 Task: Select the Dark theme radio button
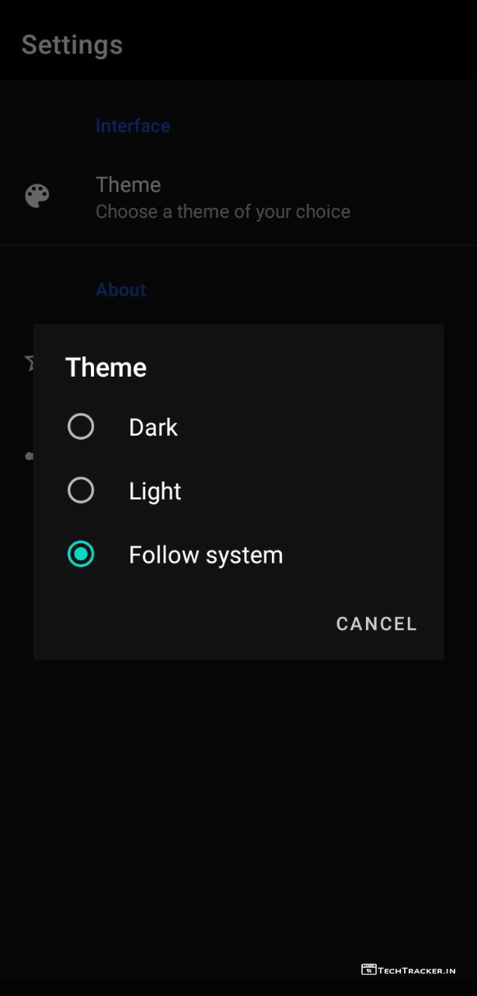81,426
